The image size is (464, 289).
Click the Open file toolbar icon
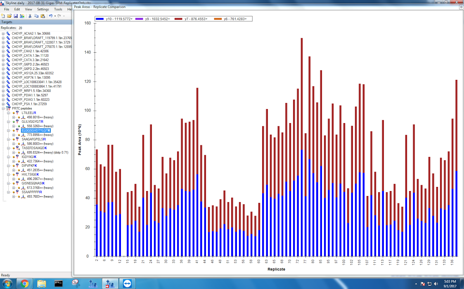click(9, 16)
